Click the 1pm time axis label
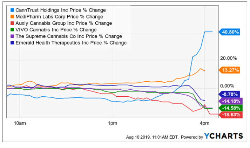Screen dimensions: 250x148 coord(112,123)
